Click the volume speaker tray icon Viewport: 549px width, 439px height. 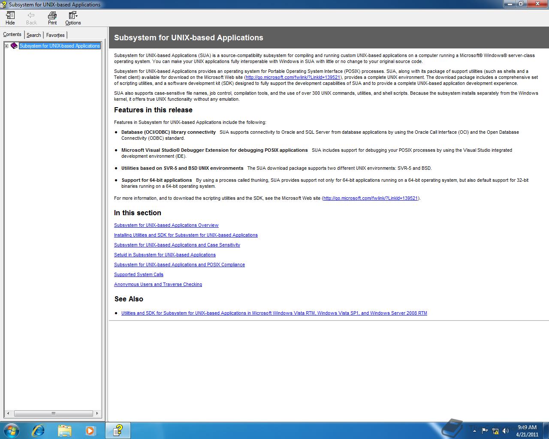point(506,431)
